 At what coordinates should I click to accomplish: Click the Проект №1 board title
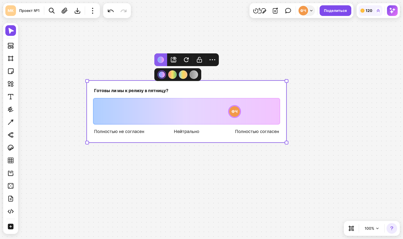(x=29, y=11)
